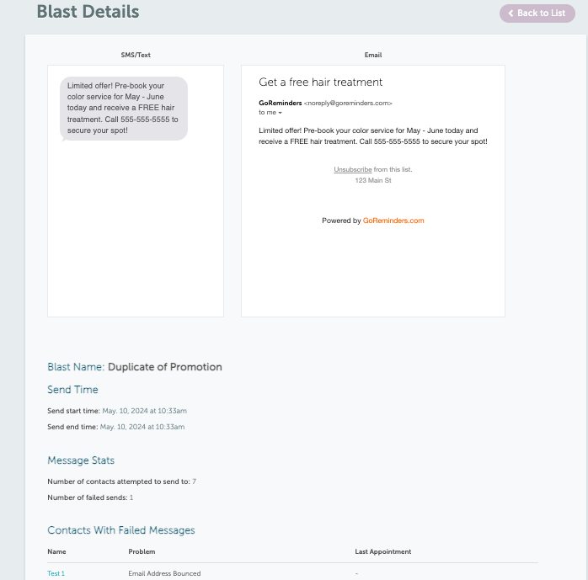
Task: Click the Email preview label
Action: [x=373, y=55]
